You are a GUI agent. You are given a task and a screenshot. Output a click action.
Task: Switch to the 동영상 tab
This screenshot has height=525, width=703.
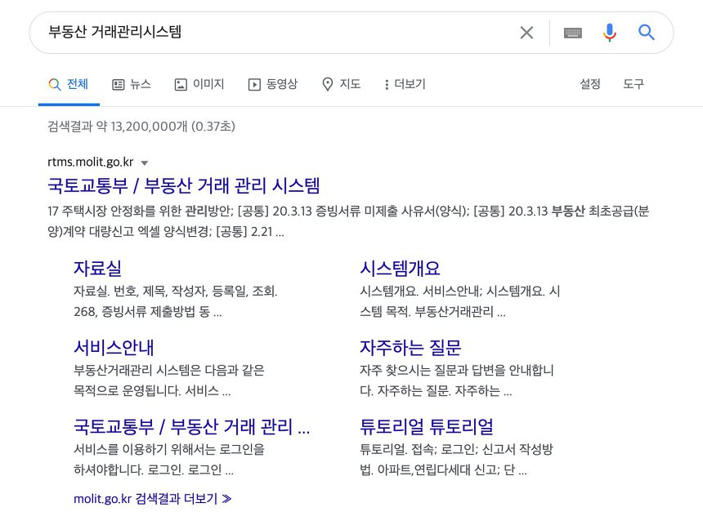click(273, 84)
